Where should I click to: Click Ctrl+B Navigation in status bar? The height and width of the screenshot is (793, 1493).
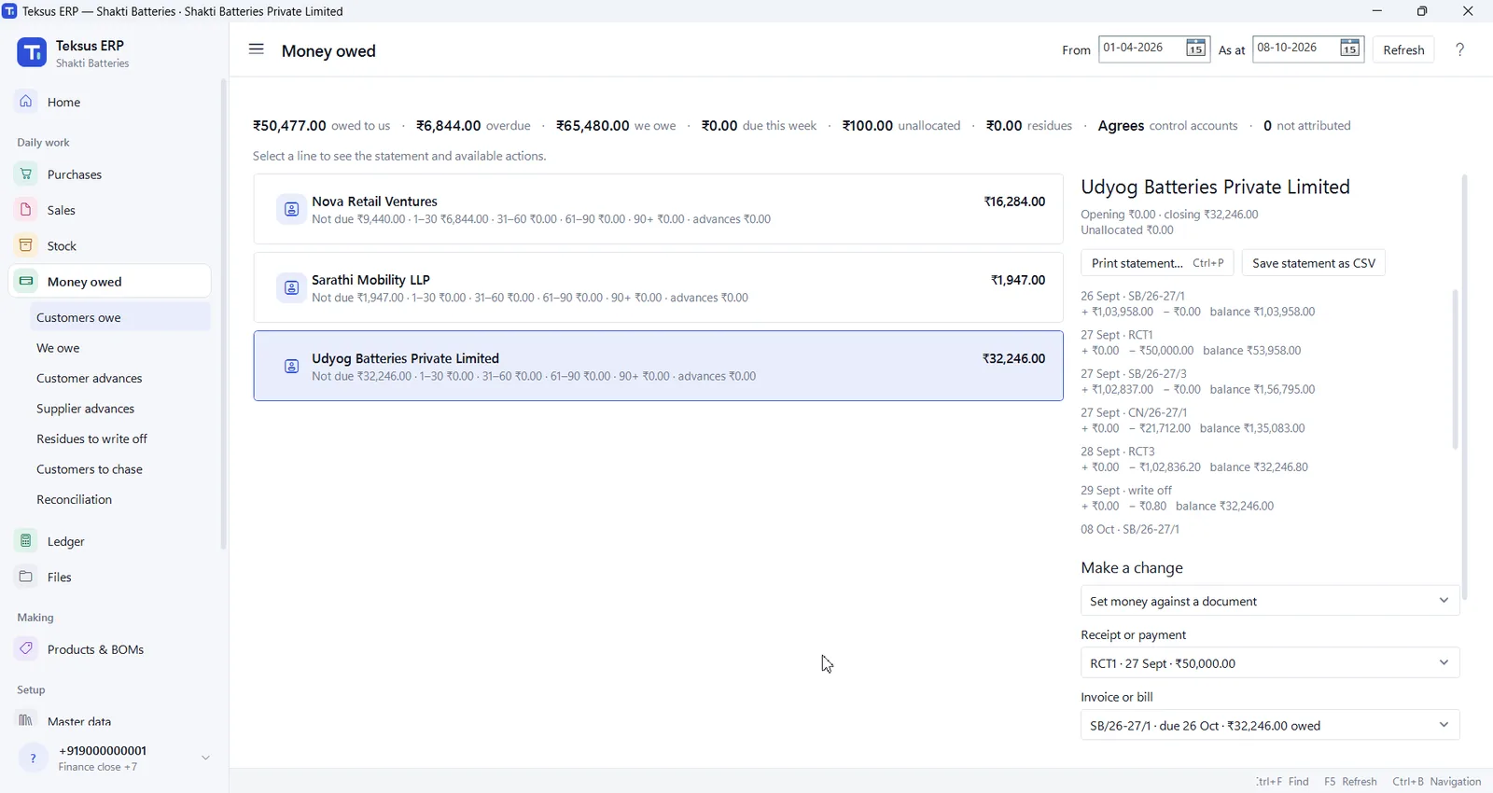click(x=1437, y=781)
